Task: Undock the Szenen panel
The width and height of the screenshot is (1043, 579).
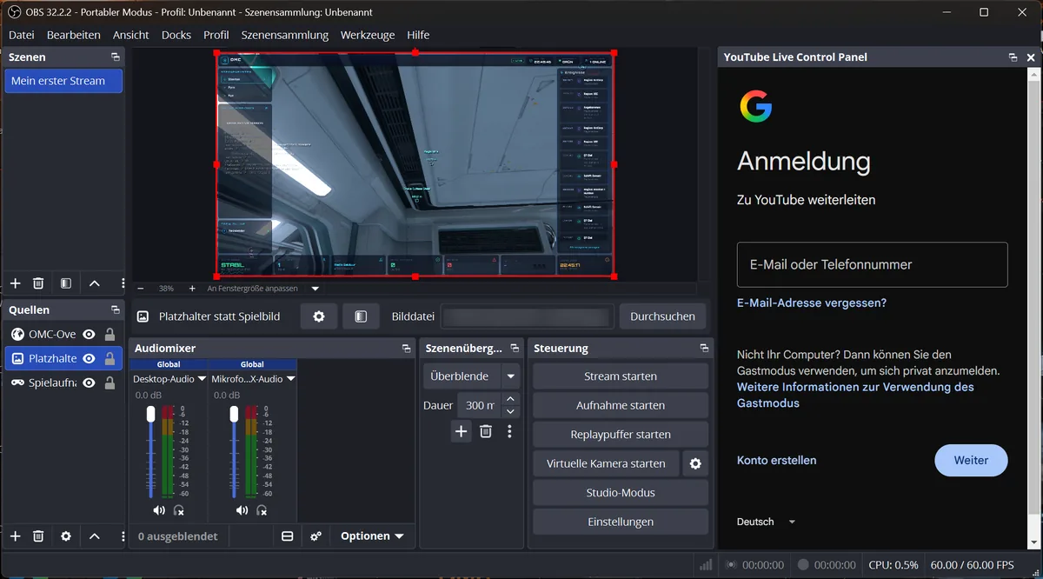Action: click(116, 57)
